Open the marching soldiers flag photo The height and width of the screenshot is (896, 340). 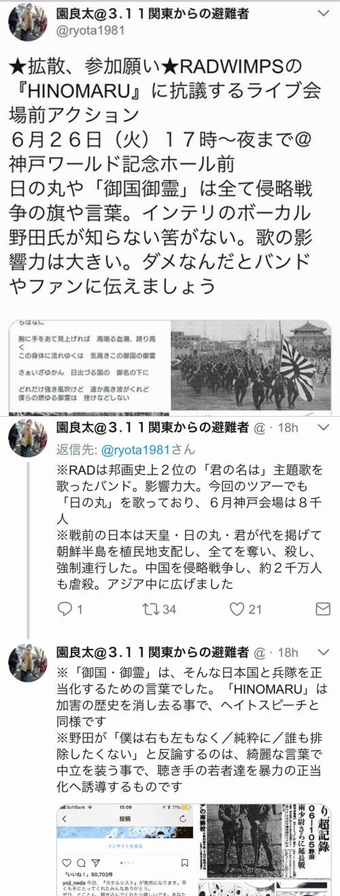pos(252,366)
